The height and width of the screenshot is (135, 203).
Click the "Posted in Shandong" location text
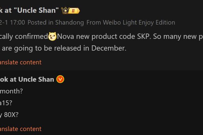pos(51,23)
